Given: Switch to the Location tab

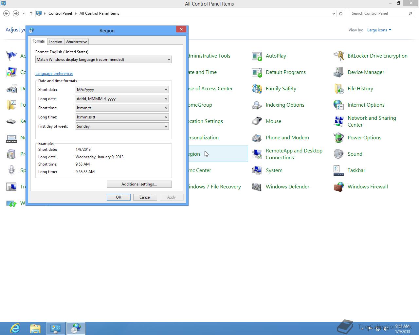Looking at the screenshot, I should click(55, 42).
